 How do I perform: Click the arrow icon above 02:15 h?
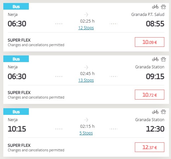(86, 120)
